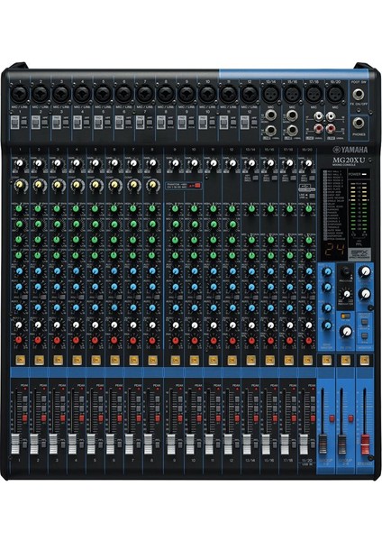Click the channel 6 MIC/LINE combo input jack
The width and height of the screenshot is (382, 541).
coord(123,94)
